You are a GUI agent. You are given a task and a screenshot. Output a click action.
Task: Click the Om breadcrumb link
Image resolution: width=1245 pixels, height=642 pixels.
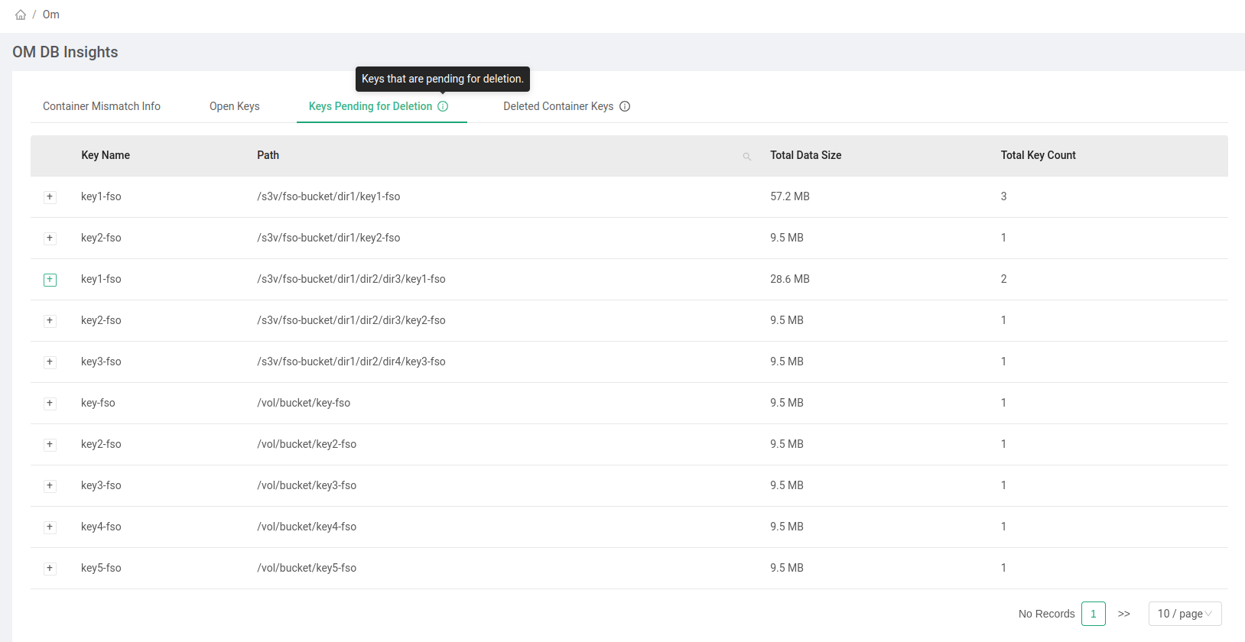(51, 15)
